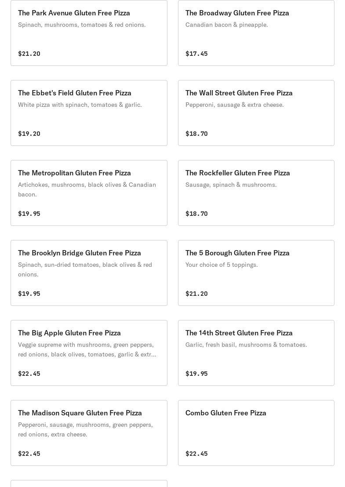Choose The Ebbet's Field Gluten Free Pizza
Screen dimensions: 345x487
tap(75, 93)
